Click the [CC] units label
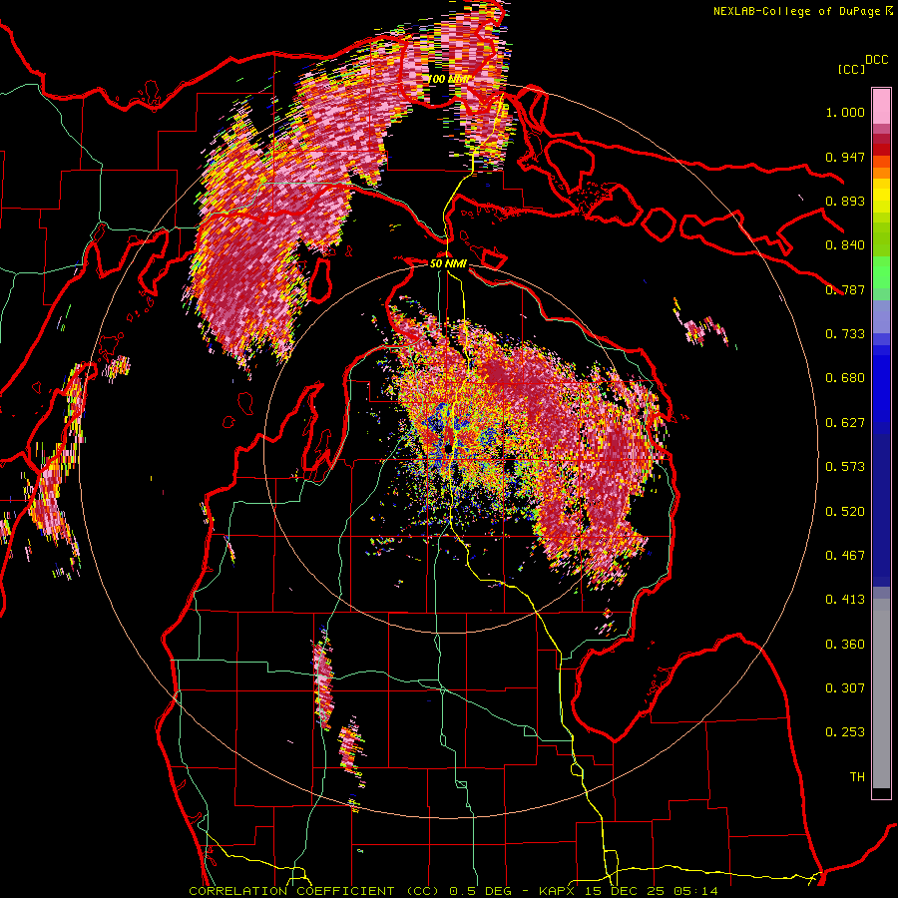This screenshot has height=898, width=898. click(851, 69)
